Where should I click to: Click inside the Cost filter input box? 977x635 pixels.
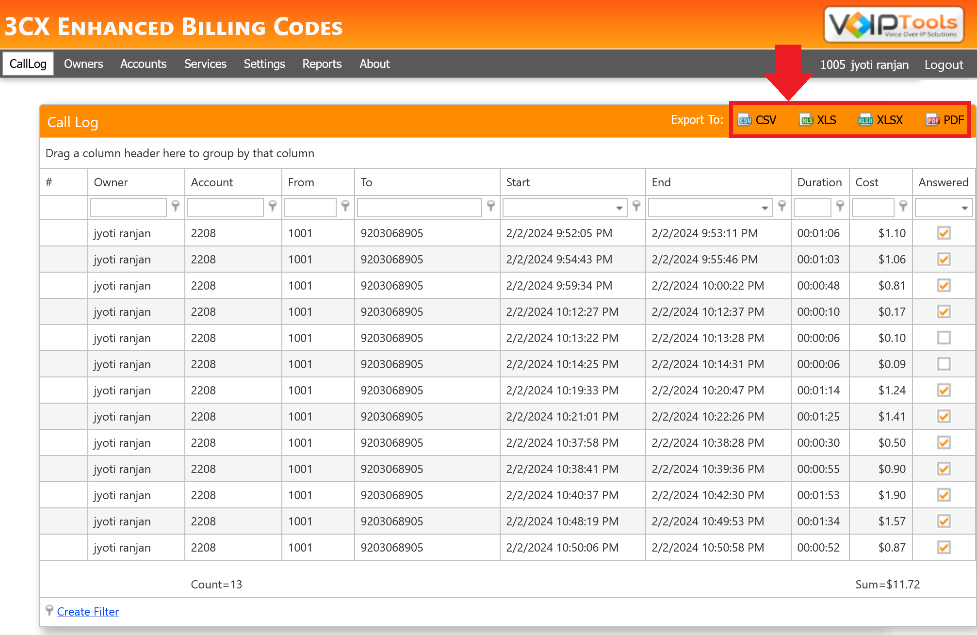(873, 207)
